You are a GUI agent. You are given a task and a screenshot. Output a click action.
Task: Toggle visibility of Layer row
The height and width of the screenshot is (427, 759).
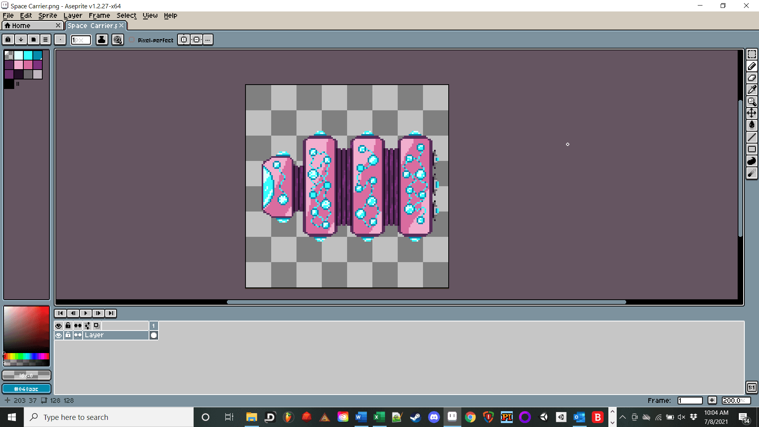[59, 335]
